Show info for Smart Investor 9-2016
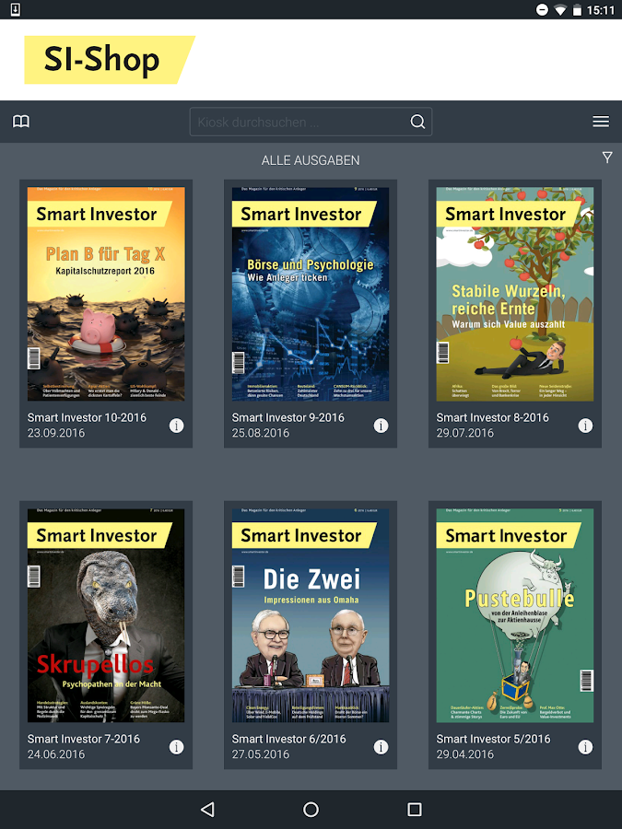The height and width of the screenshot is (829, 622). [x=381, y=426]
